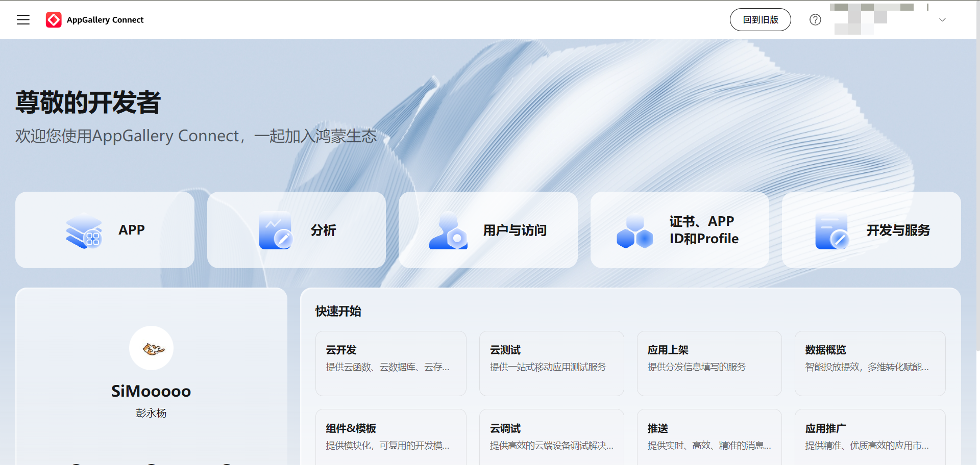Click the AppGallery Connect red logo
Viewport: 980px width, 465px height.
click(54, 20)
